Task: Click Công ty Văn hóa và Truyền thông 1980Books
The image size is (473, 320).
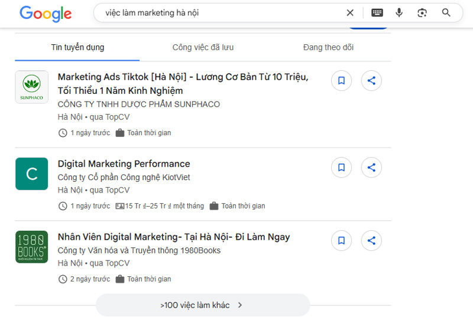Action: [x=139, y=250]
